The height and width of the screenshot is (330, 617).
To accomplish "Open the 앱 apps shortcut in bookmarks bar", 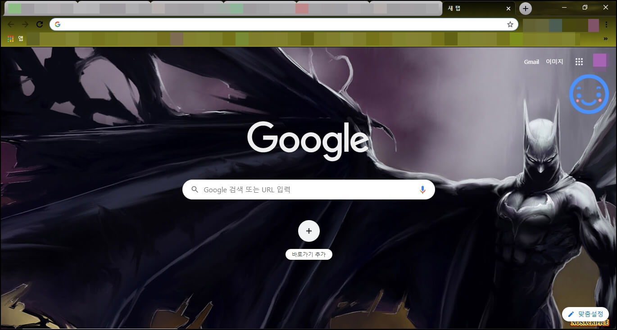I will pyautogui.click(x=15, y=39).
